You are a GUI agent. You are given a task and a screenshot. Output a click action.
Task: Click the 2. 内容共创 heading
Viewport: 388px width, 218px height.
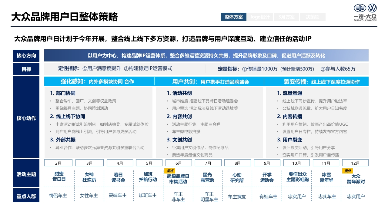pyautogui.click(x=179, y=117)
